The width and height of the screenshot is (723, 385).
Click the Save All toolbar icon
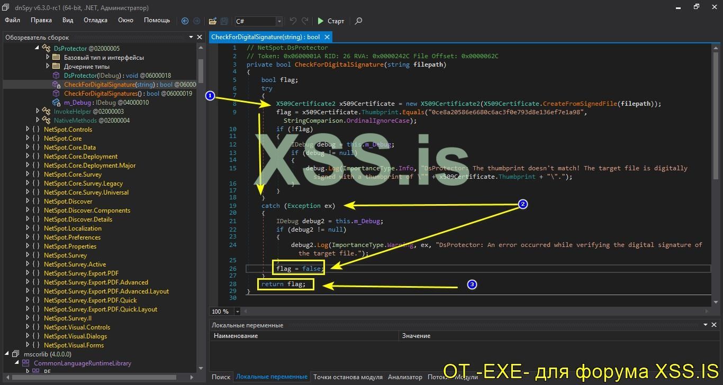[x=224, y=21]
